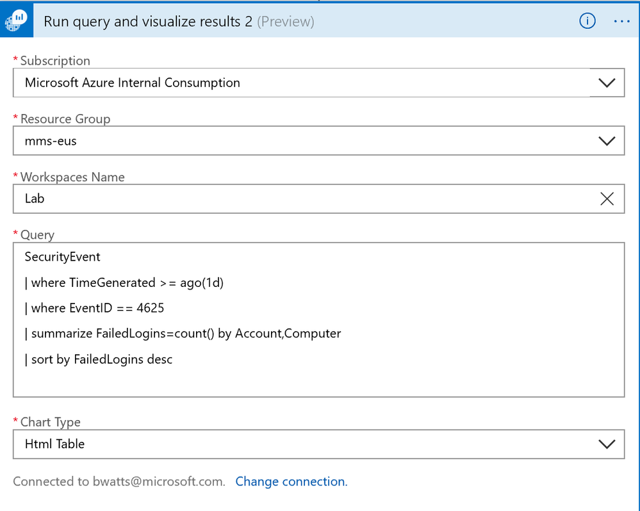The width and height of the screenshot is (640, 511).
Task: Click the (Preview) tag in title
Action: tap(286, 22)
